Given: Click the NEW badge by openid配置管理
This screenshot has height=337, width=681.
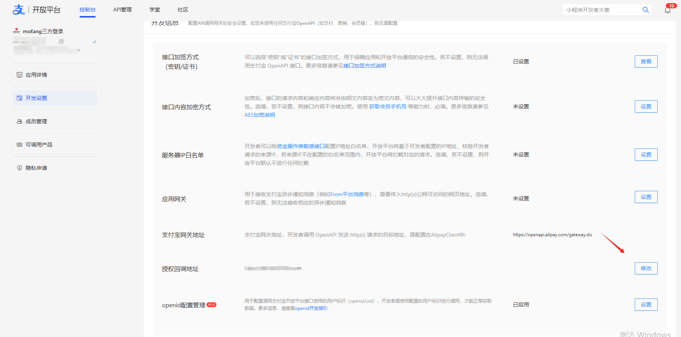Looking at the screenshot, I should (x=211, y=305).
